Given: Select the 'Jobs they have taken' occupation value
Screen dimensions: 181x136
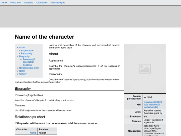Looking at the screenshot, I should 154,130.
